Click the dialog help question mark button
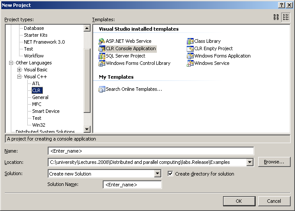The height and width of the screenshot is (211, 295). tap(282, 5)
